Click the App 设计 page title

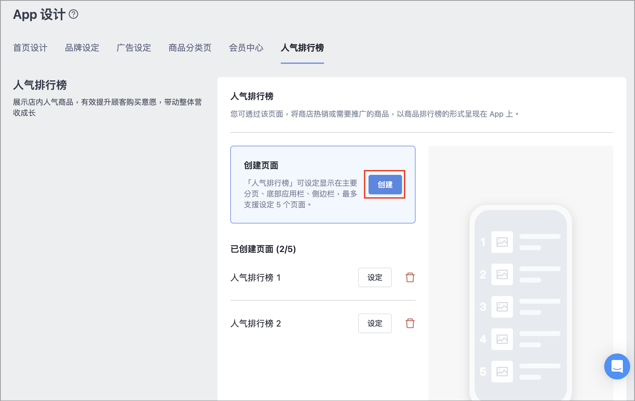point(39,14)
